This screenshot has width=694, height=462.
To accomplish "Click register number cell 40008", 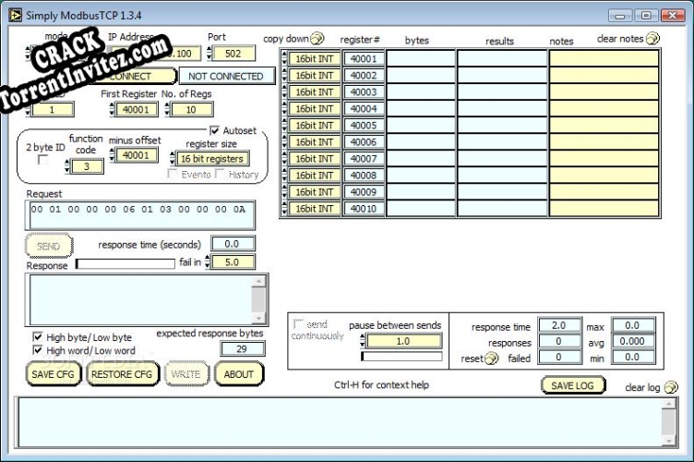I will pos(364,176).
